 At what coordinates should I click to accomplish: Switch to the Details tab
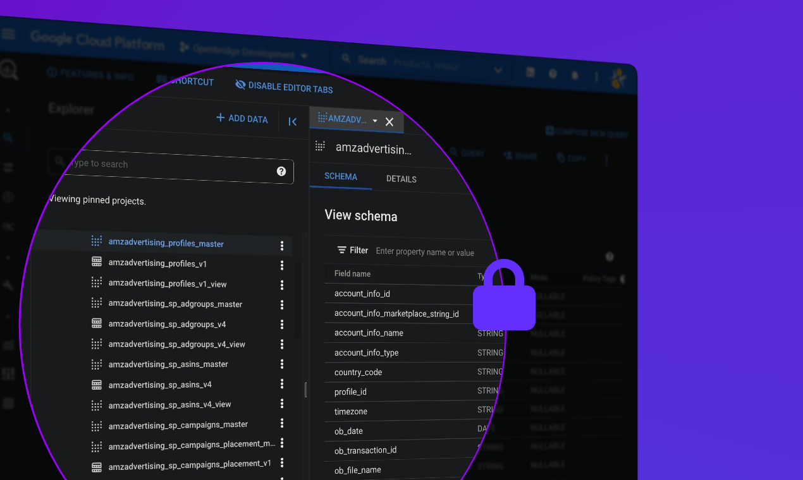click(x=402, y=179)
